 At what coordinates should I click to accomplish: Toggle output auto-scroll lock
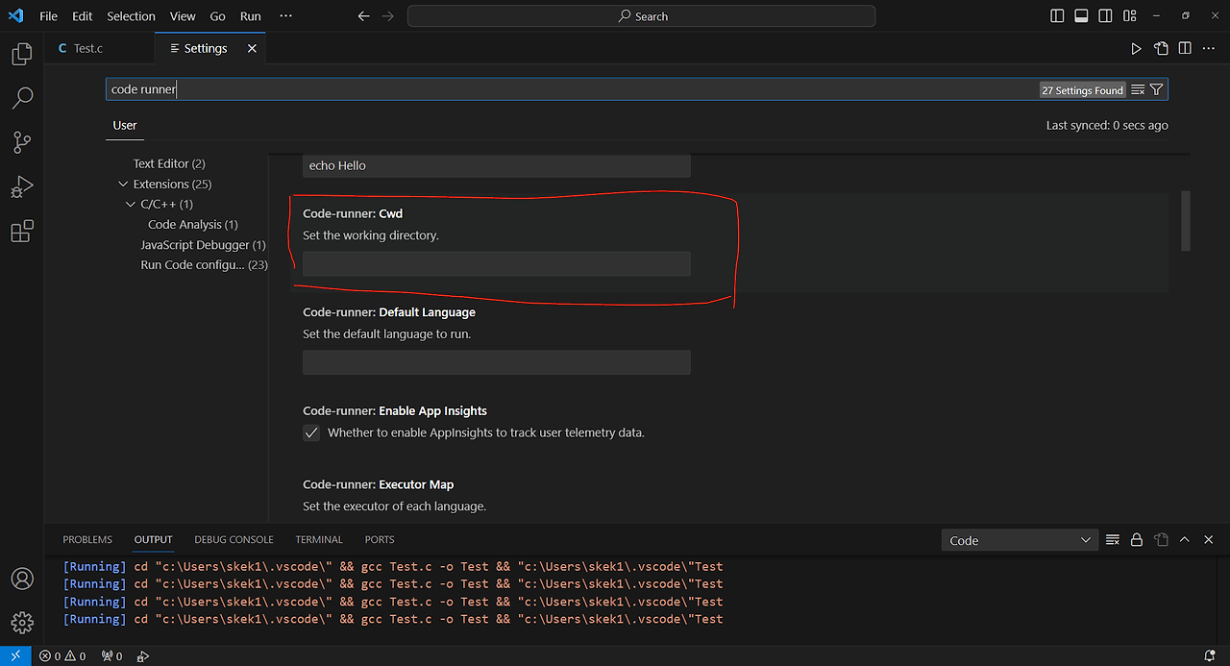click(x=1137, y=540)
